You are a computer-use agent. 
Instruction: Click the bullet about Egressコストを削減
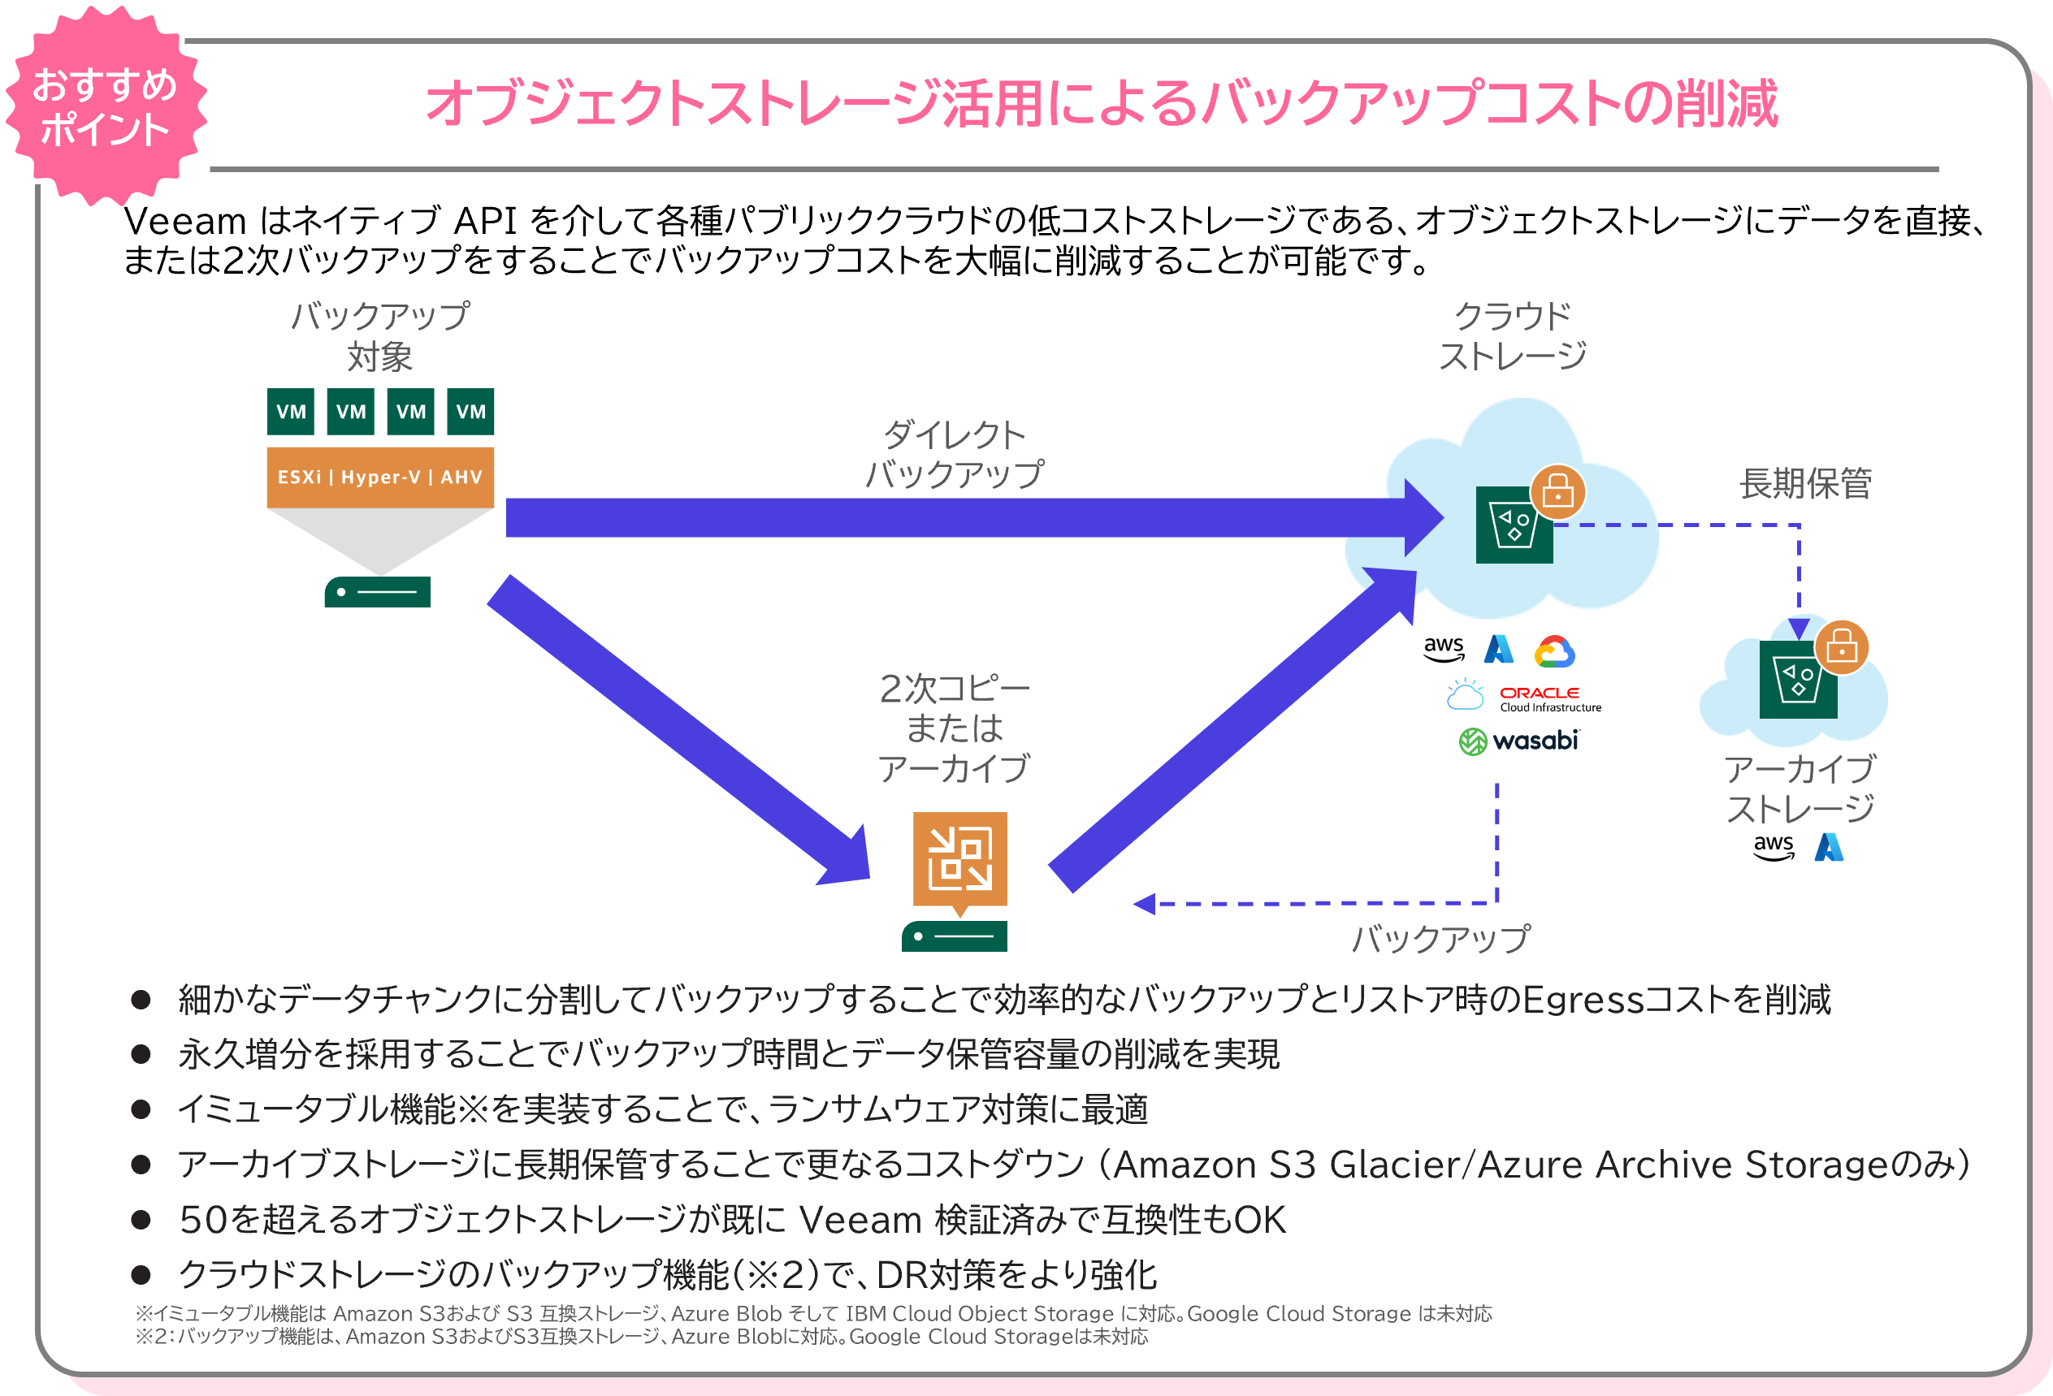point(1004,1000)
